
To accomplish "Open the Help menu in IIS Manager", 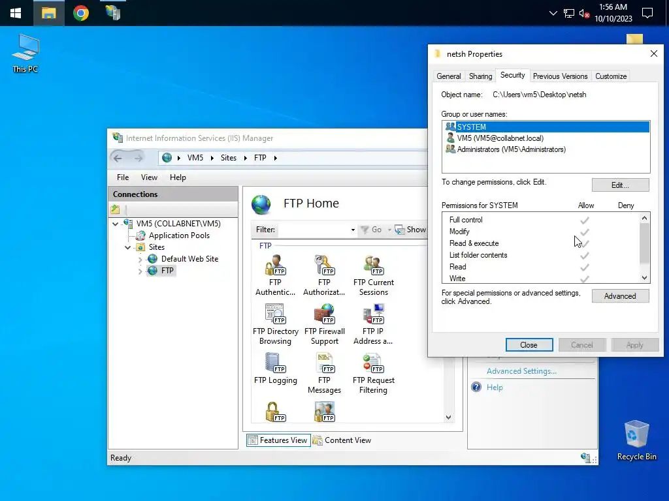I will [178, 177].
